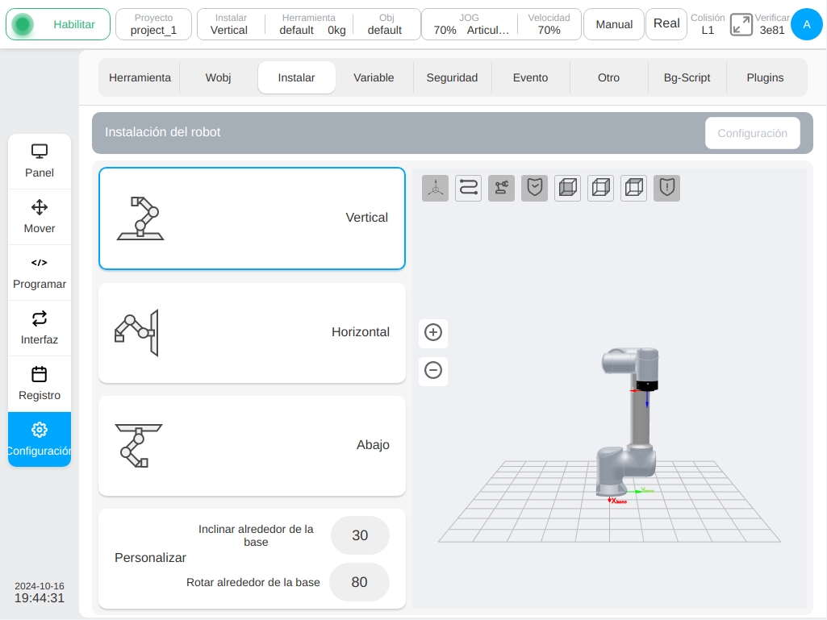Open the Velocidad 70% speed setting
827x620 pixels.
[549, 24]
